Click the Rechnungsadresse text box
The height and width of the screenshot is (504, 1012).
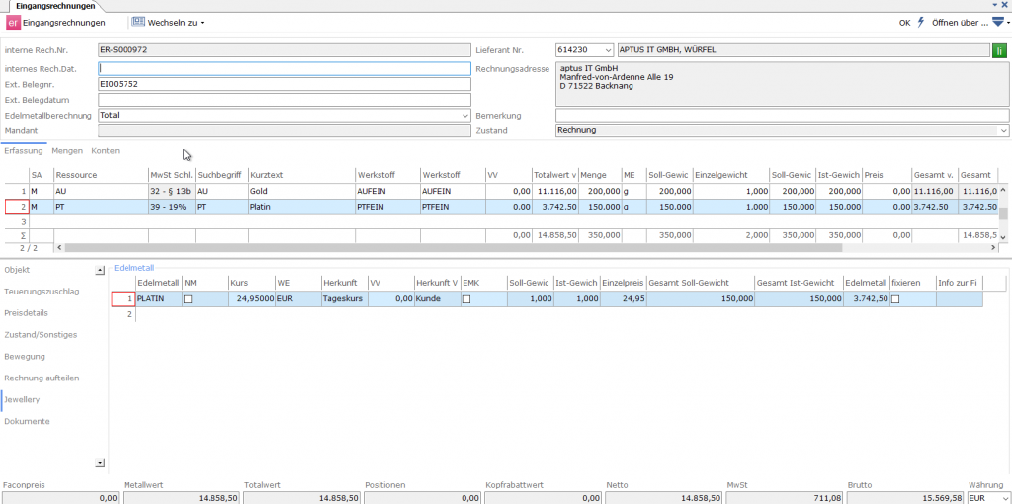point(783,84)
